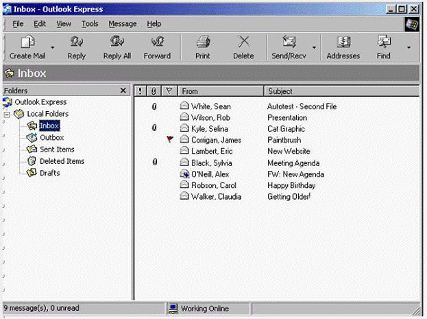
Task: Select the Sent Items folder
Action: coord(56,150)
